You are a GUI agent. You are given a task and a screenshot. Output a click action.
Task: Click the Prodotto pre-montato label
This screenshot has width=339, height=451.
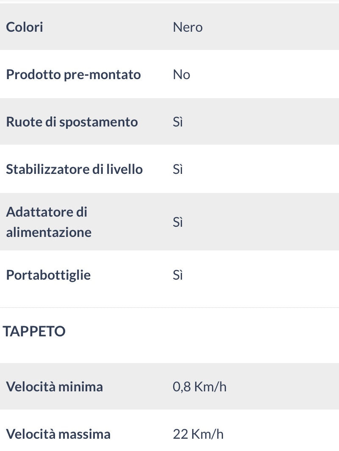click(x=73, y=74)
